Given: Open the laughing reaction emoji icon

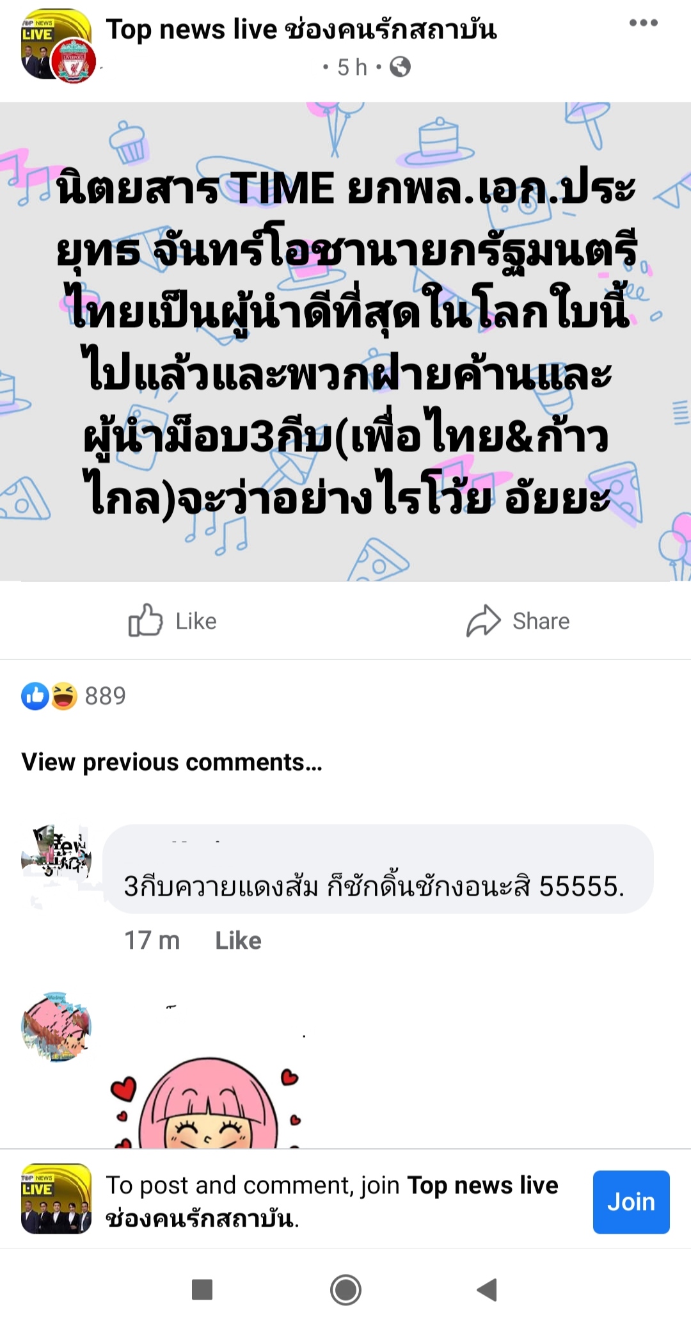Looking at the screenshot, I should click(64, 696).
